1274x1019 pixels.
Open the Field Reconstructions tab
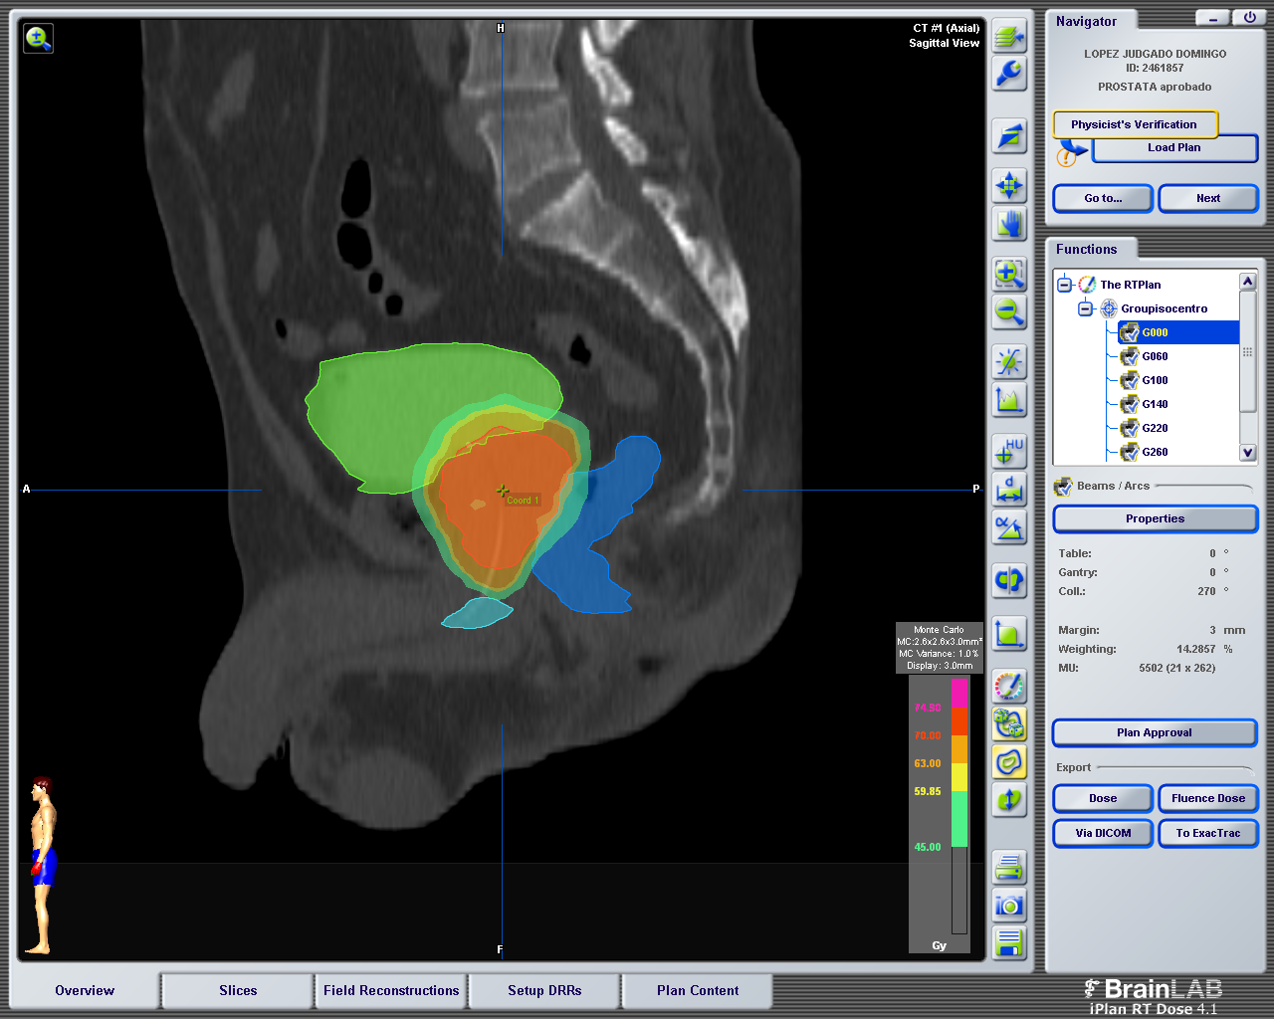tap(390, 990)
